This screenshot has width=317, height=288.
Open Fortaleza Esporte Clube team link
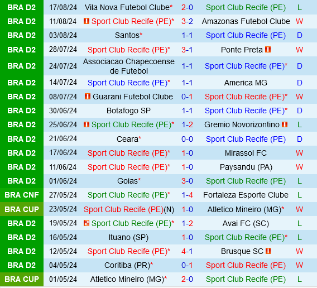[246, 195]
